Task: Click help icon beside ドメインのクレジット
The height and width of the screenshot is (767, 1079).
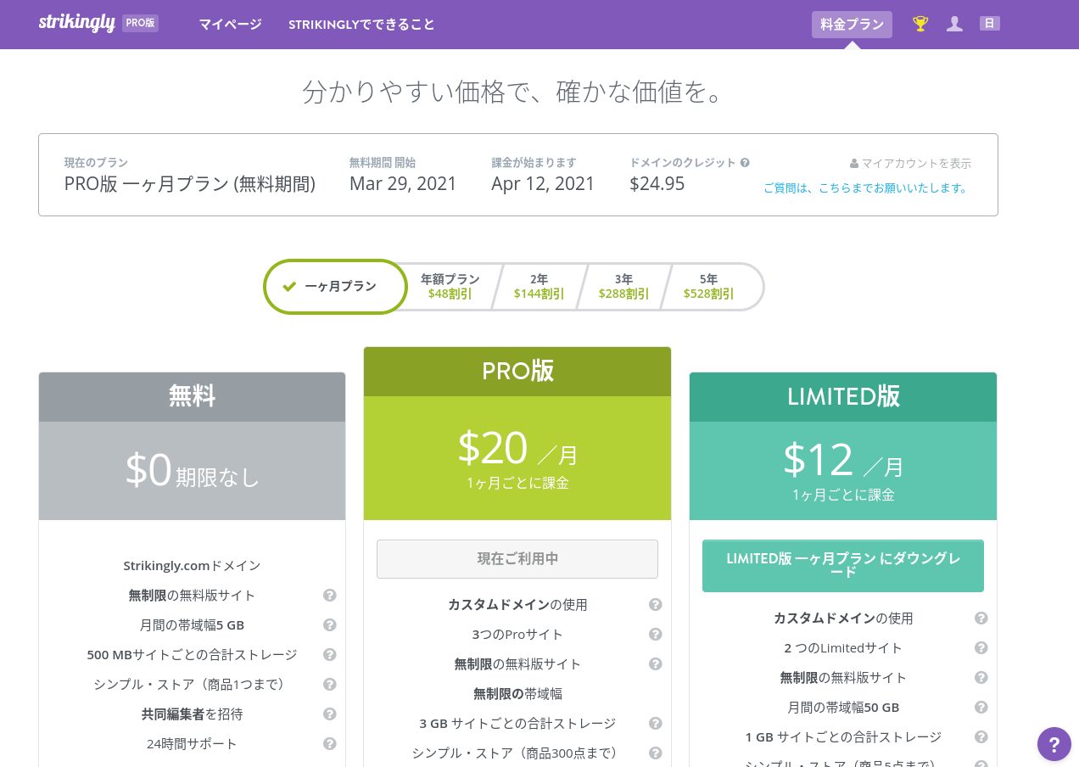Action: point(745,163)
